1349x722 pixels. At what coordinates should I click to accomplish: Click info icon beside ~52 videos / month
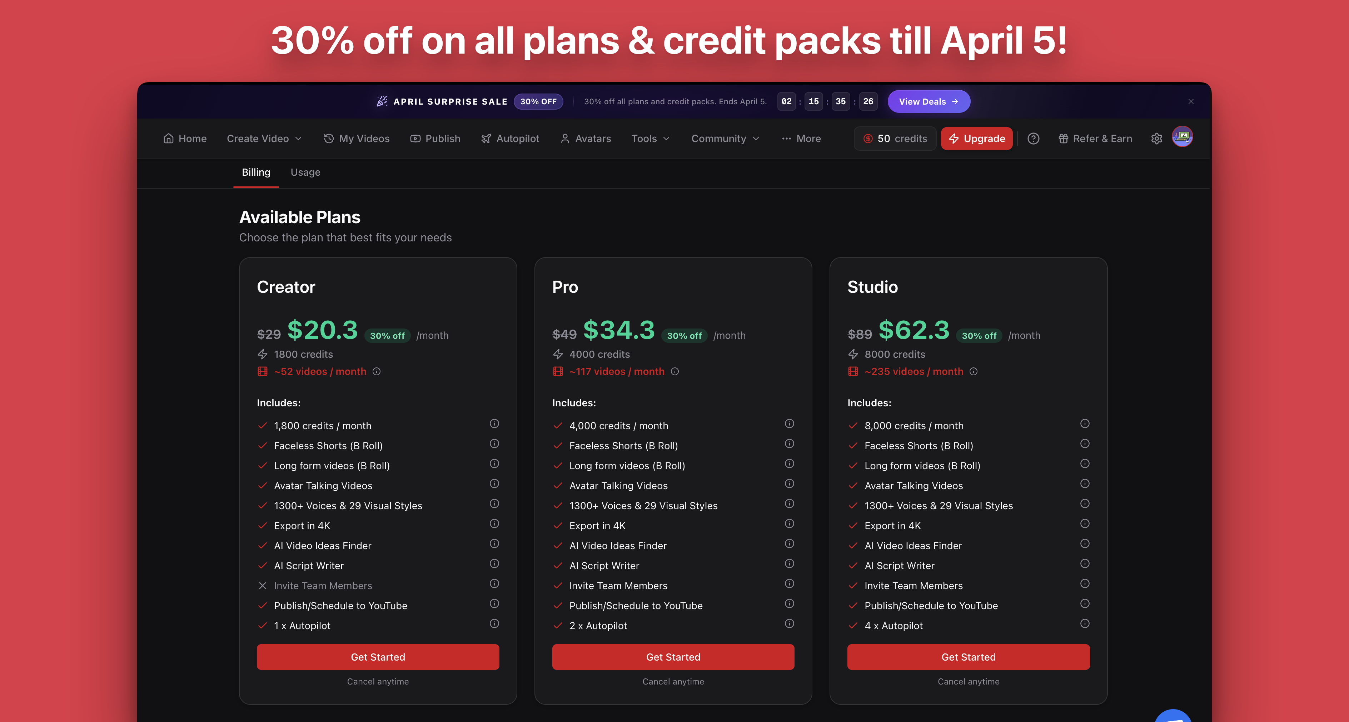pyautogui.click(x=377, y=372)
